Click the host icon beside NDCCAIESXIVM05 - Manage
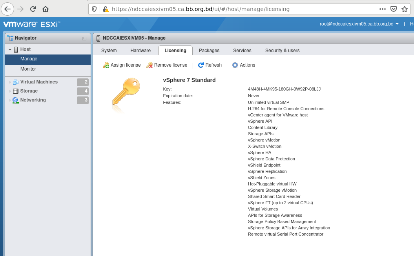This screenshot has width=414, height=256. coord(98,38)
